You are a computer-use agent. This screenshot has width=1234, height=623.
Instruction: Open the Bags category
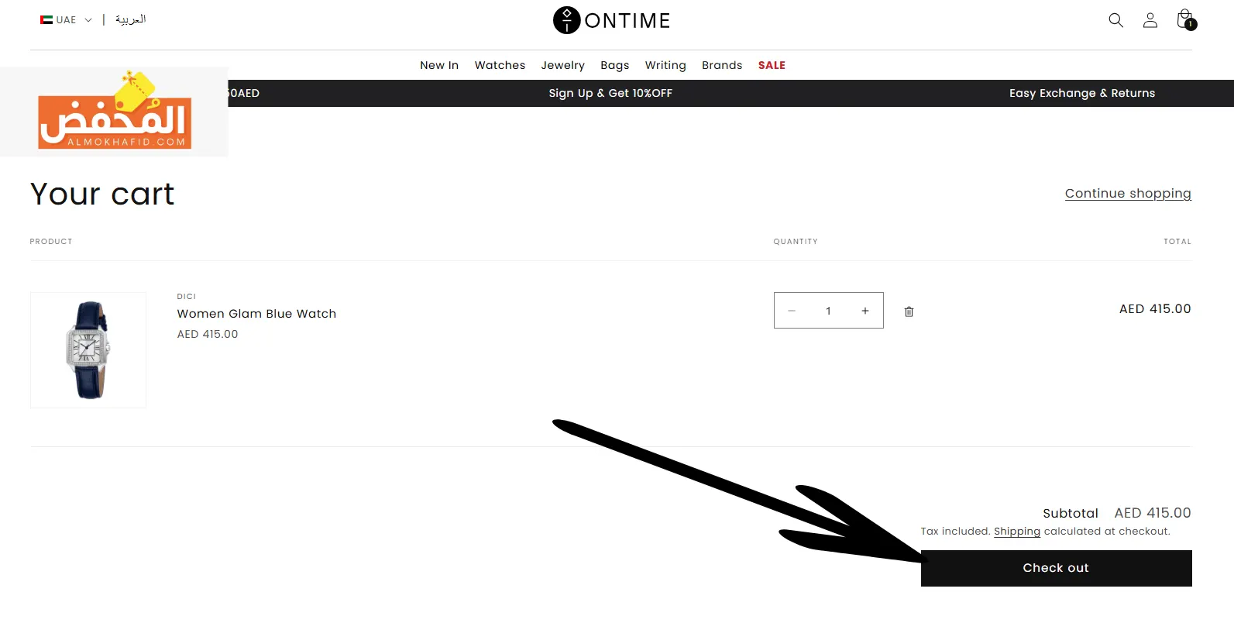(x=614, y=65)
